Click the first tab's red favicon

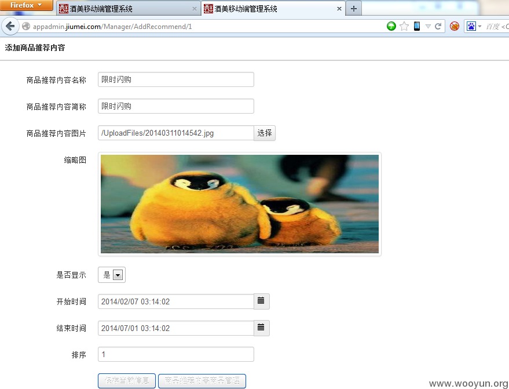[x=64, y=9]
